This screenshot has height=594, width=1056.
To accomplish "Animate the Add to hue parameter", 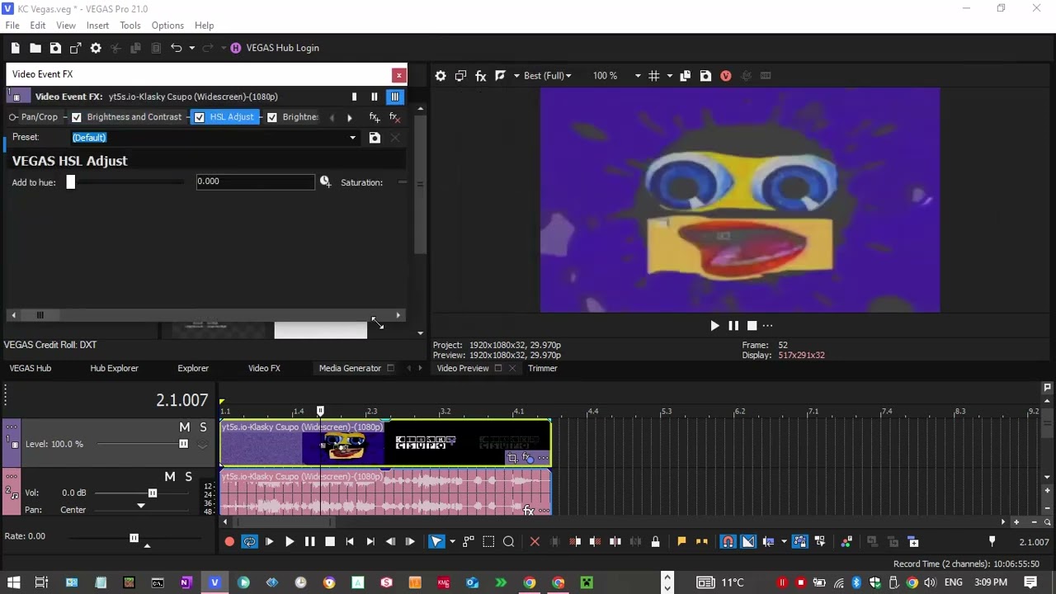I will pos(325,181).
